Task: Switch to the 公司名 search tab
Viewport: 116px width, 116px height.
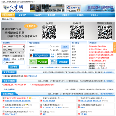Action: point(14,59)
